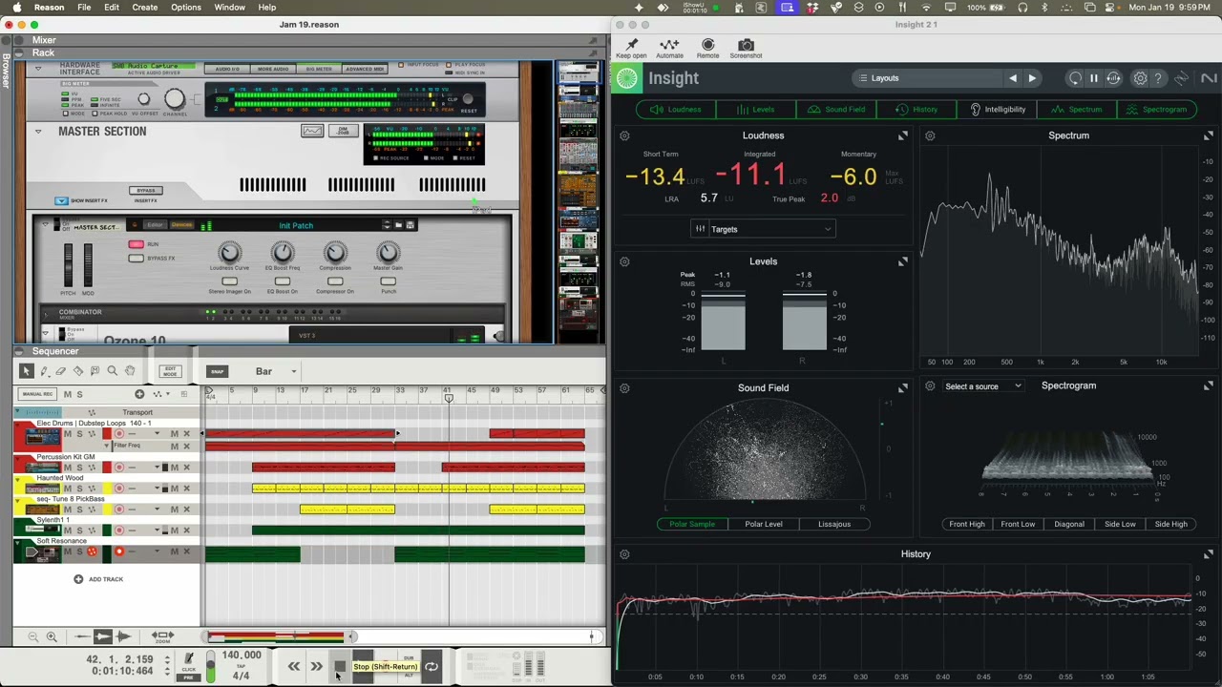Open the Targets dropdown in Loudness
The image size is (1222, 687).
pos(763,229)
